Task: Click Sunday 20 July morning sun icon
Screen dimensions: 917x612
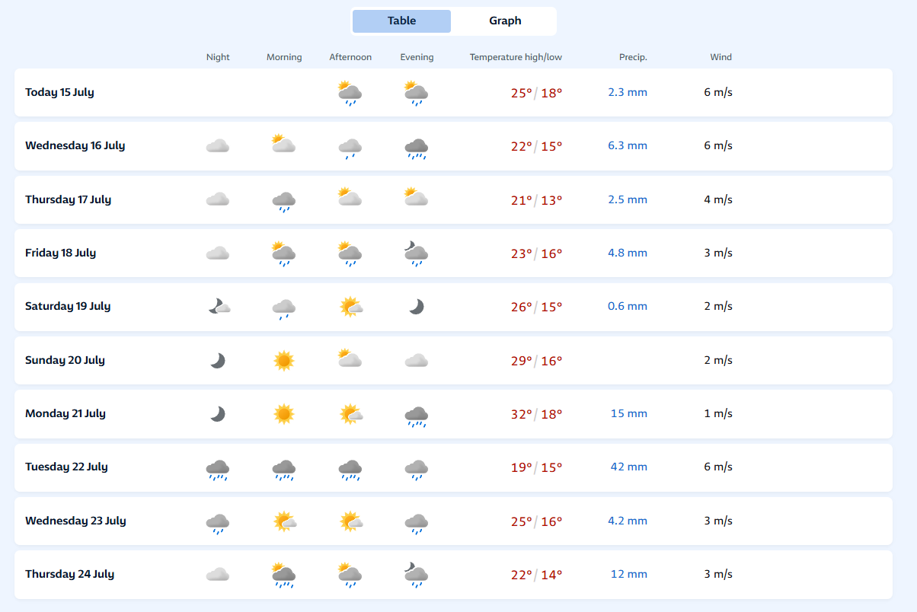Action: coord(283,360)
